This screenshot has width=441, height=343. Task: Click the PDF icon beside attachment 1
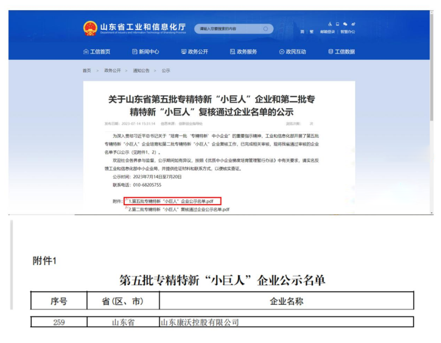(x=127, y=200)
